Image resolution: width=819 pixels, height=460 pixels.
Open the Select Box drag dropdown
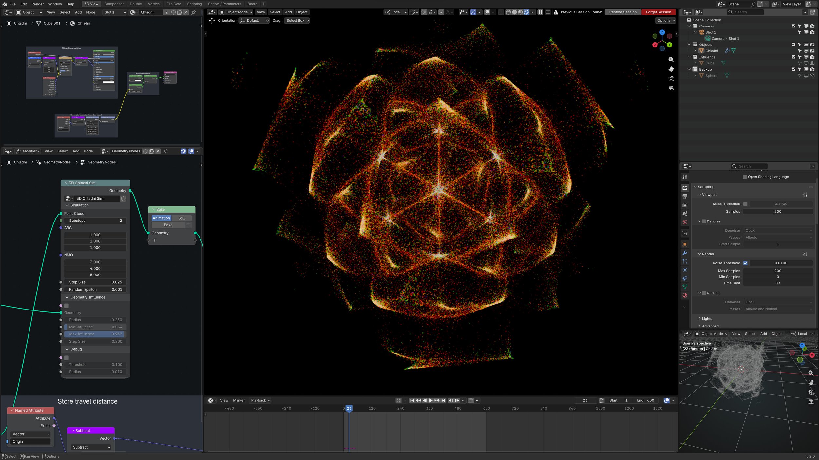pyautogui.click(x=297, y=20)
